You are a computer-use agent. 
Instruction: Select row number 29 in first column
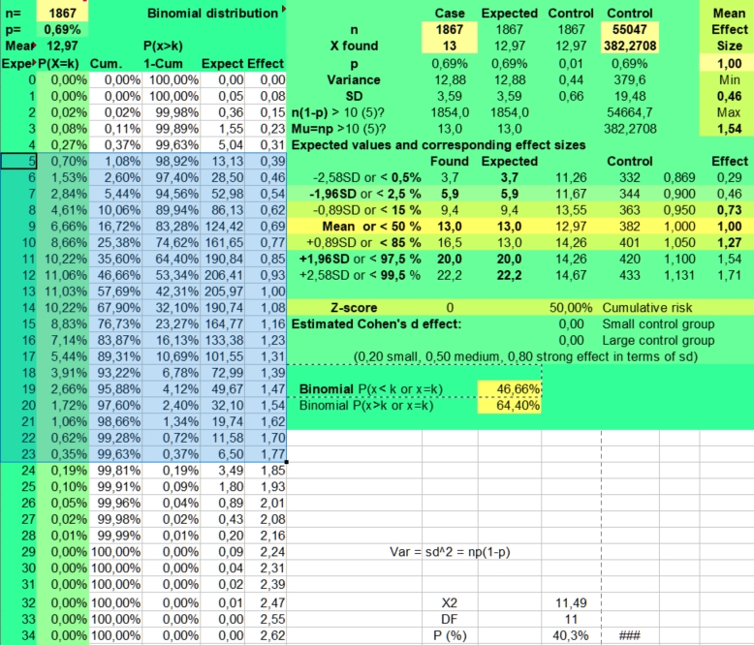click(x=18, y=552)
